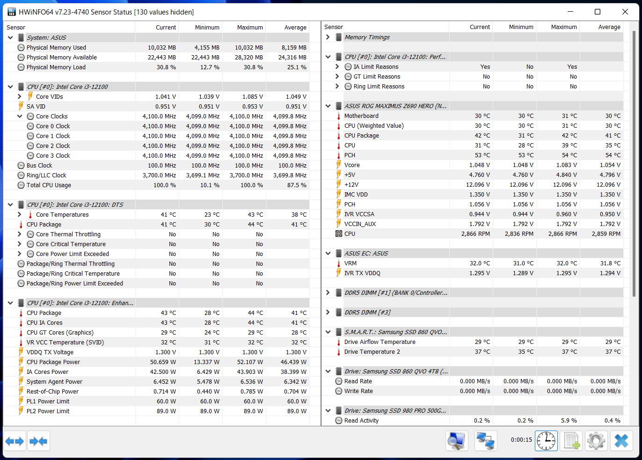642x460 pixels.
Task: Expand the Core VIDs row
Action: click(x=20, y=96)
